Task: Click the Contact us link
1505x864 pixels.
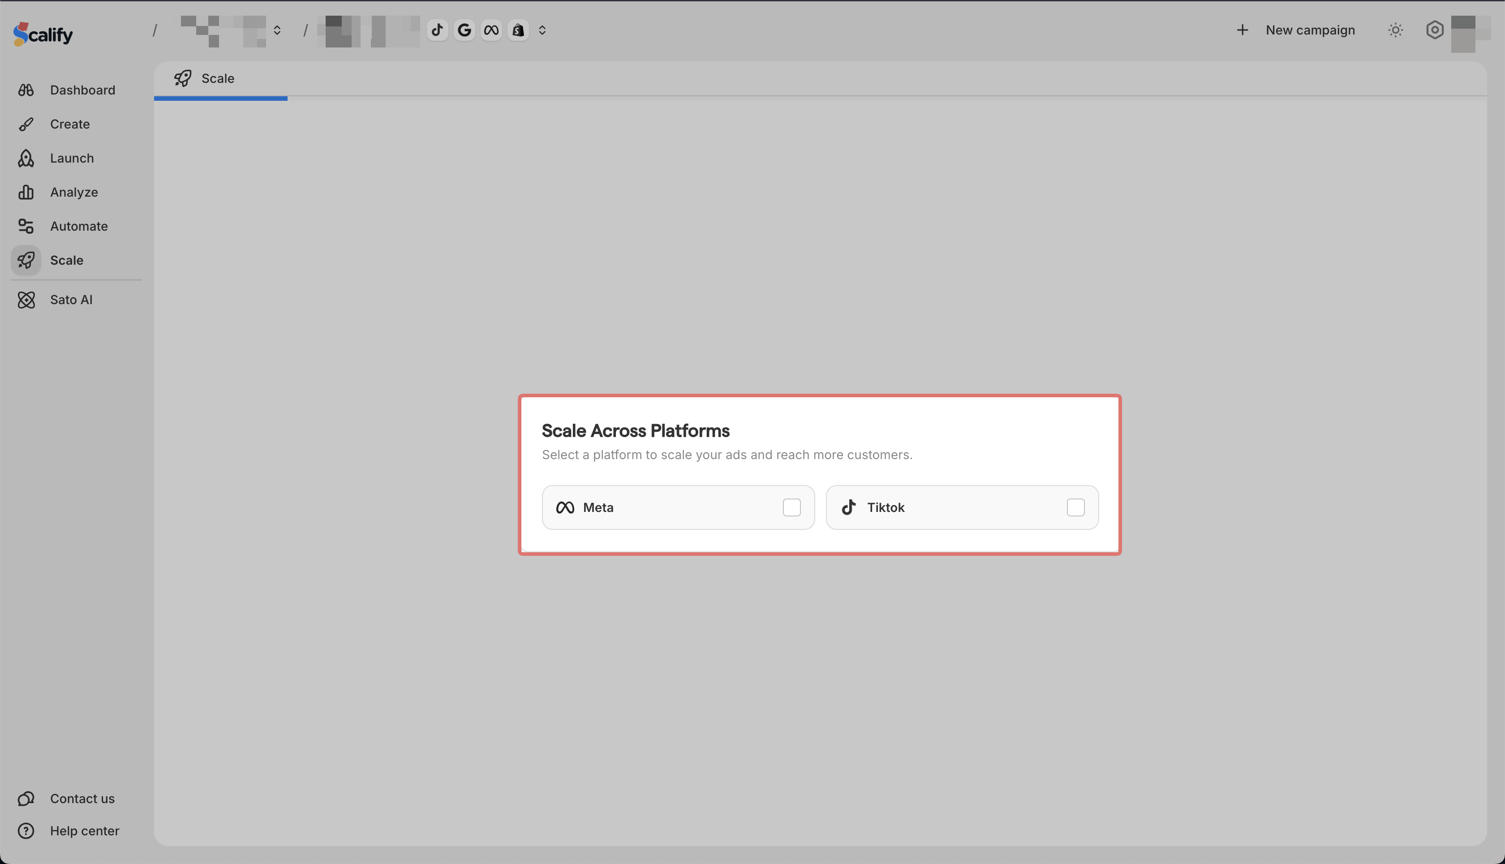Action: (82, 799)
